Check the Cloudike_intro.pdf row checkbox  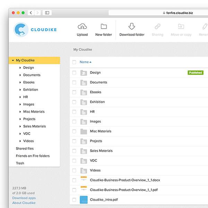point(74,200)
